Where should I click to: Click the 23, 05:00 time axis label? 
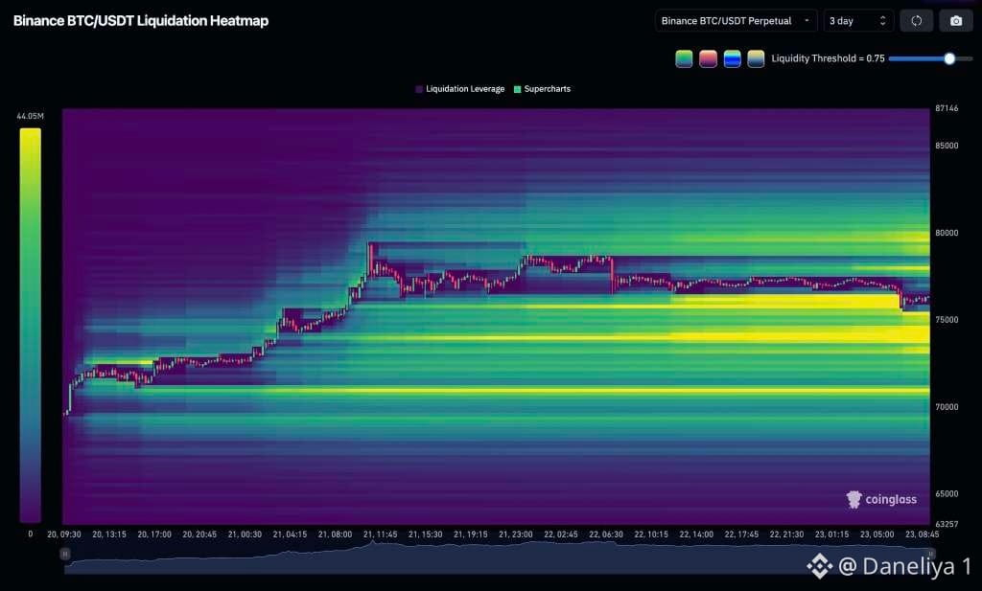point(877,534)
